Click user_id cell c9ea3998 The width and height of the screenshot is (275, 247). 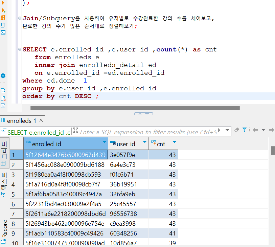(x=128, y=224)
